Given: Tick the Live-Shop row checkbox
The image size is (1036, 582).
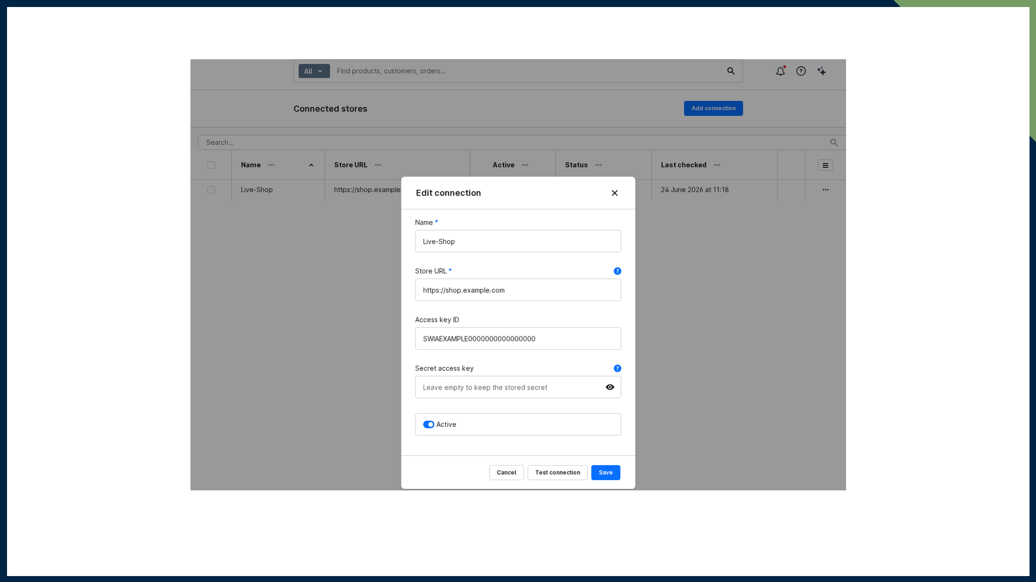Looking at the screenshot, I should pos(211,190).
